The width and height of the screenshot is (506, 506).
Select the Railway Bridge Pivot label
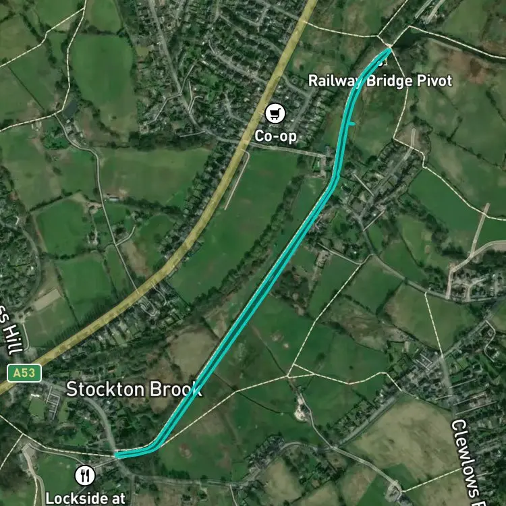tap(380, 81)
